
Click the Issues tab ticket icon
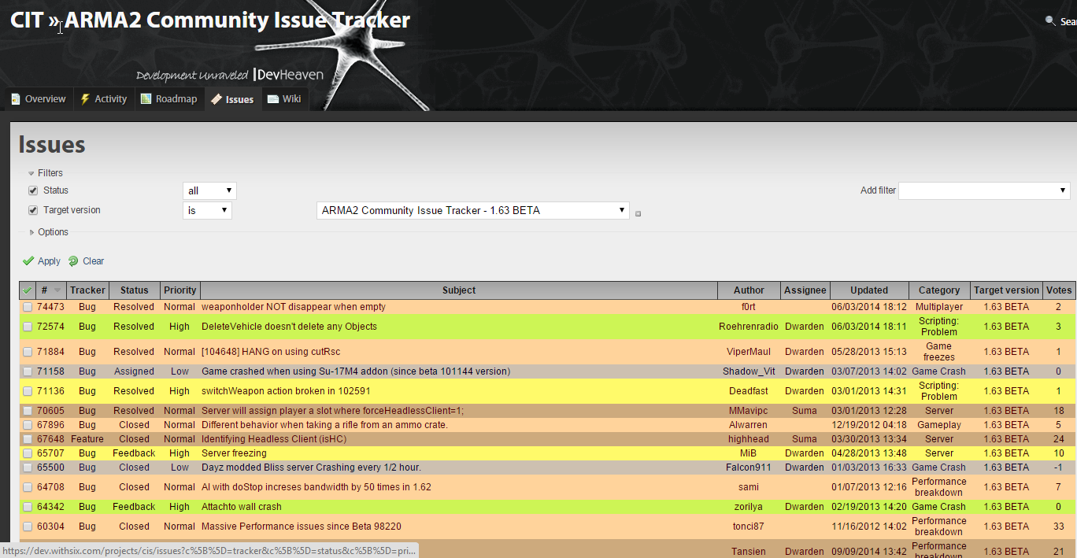(x=216, y=99)
